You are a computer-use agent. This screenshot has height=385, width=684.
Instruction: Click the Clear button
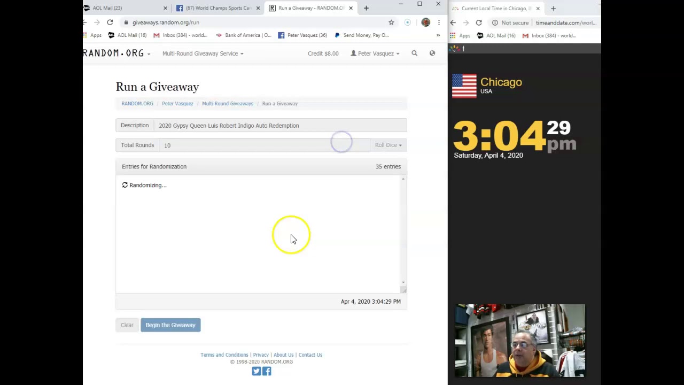pos(127,325)
